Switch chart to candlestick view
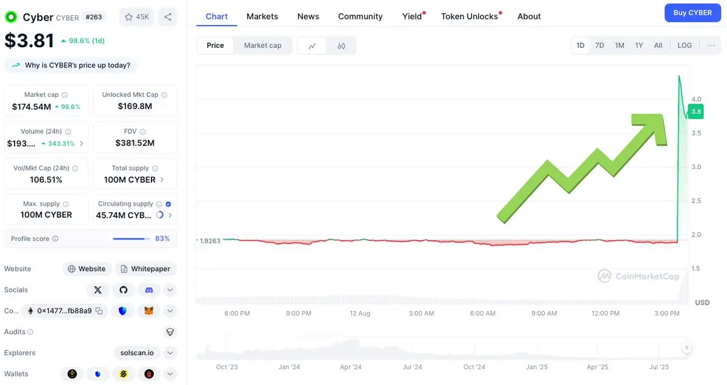This screenshot has width=727, height=385. [x=341, y=45]
